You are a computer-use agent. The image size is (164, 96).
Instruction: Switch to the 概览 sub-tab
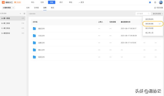[53, 8]
